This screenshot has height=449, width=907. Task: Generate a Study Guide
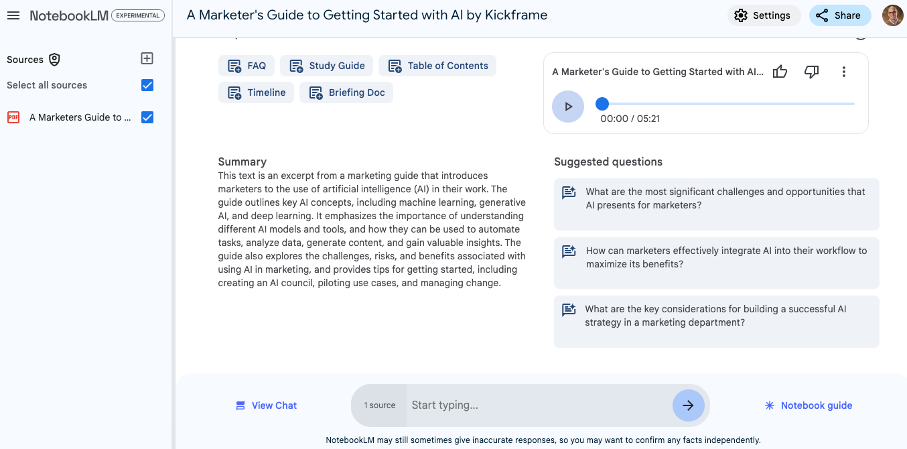[327, 66]
